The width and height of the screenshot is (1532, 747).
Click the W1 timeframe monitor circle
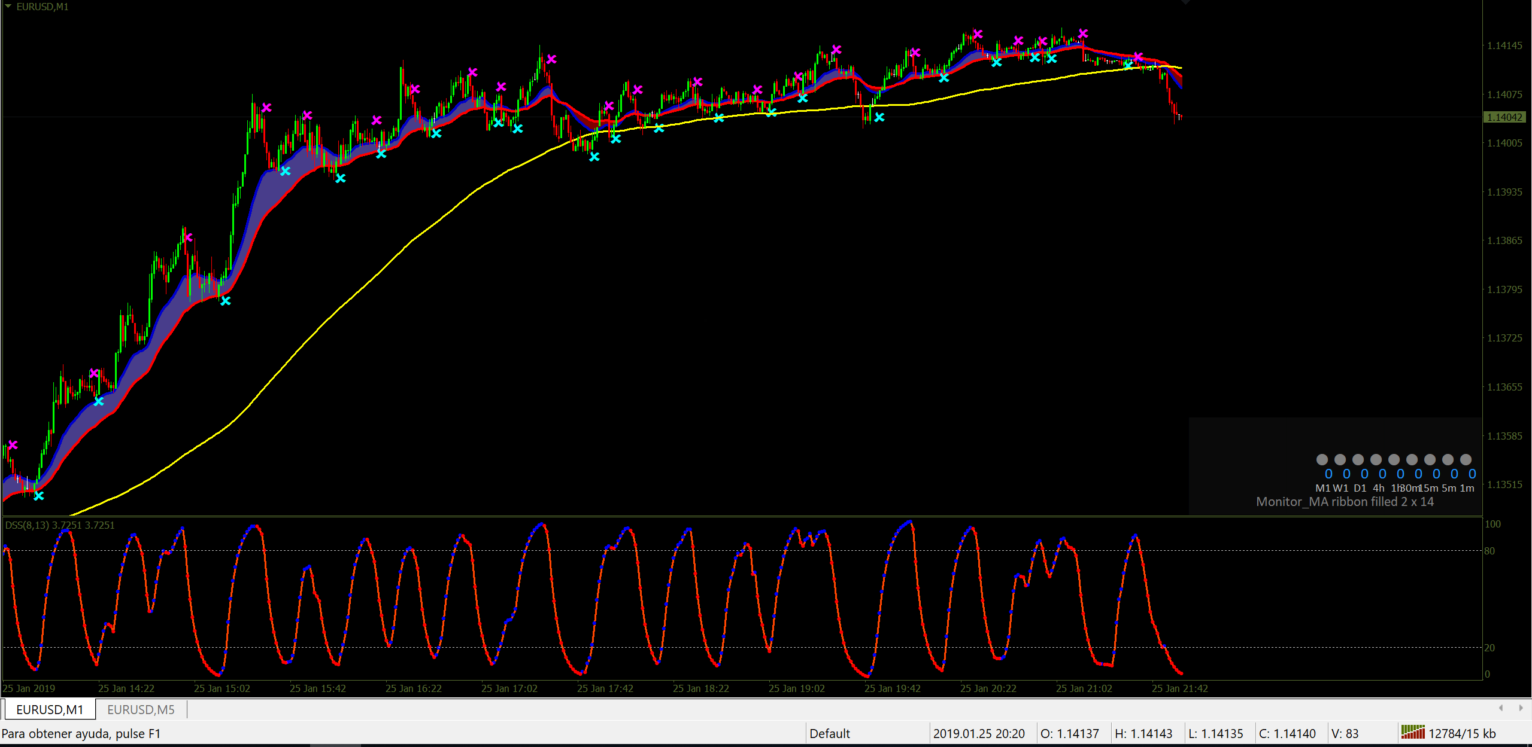[1340, 459]
